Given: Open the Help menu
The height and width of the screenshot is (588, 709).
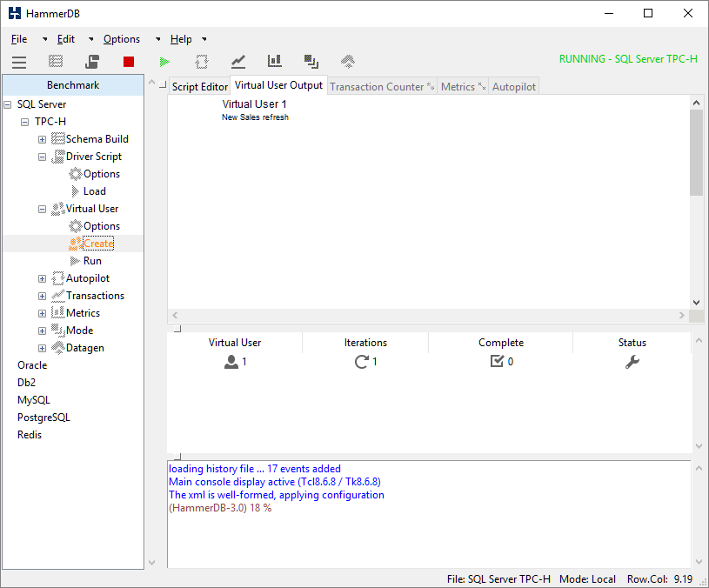Looking at the screenshot, I should [181, 39].
